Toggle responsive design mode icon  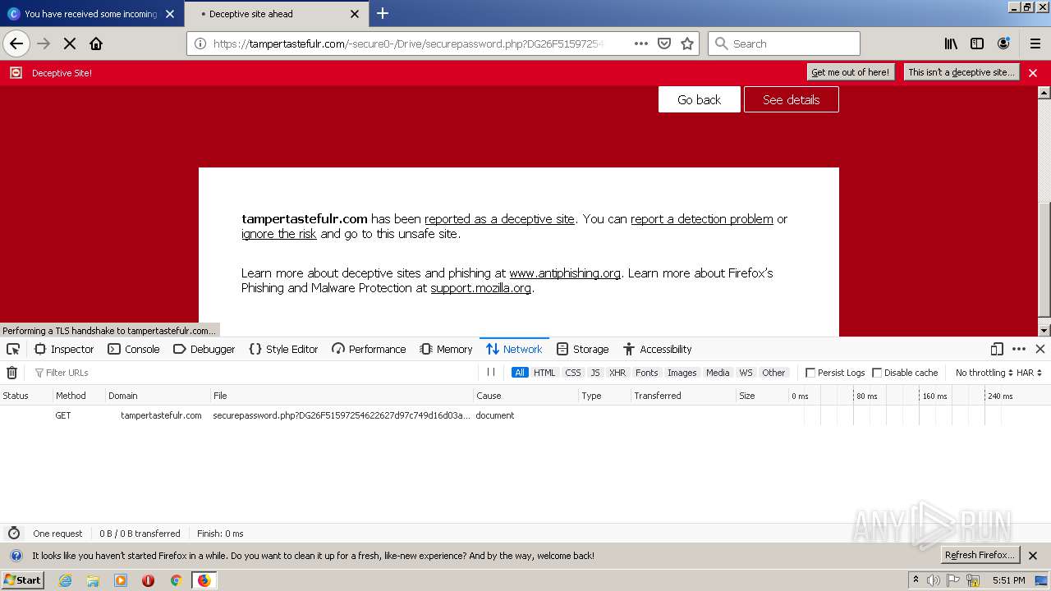[997, 349]
